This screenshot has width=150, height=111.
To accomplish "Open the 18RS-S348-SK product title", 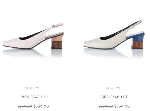I will (33, 97).
